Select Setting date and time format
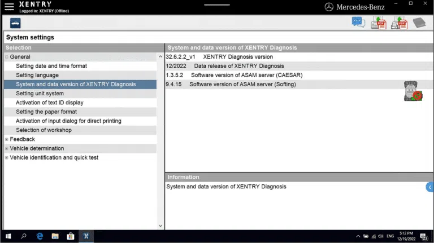The image size is (434, 243). coord(80,66)
